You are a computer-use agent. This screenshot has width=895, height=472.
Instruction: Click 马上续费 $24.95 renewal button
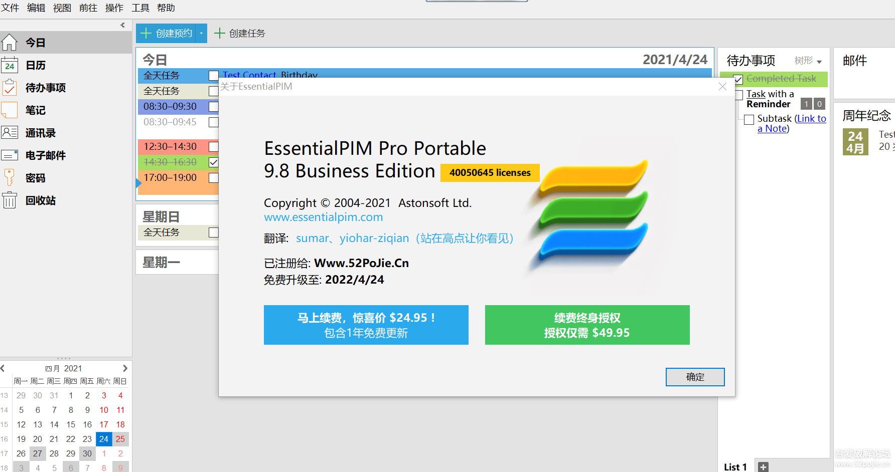(366, 325)
